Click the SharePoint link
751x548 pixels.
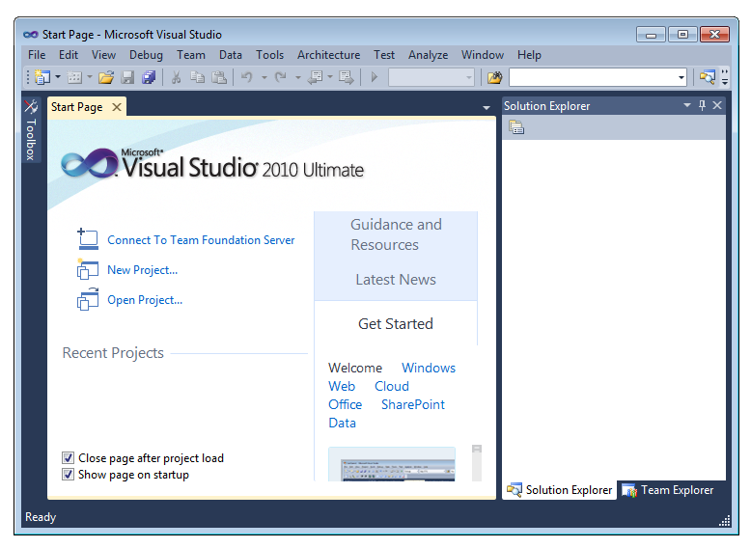tap(413, 404)
